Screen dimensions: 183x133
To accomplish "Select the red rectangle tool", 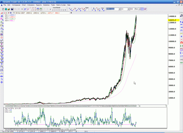I will 2,38.
